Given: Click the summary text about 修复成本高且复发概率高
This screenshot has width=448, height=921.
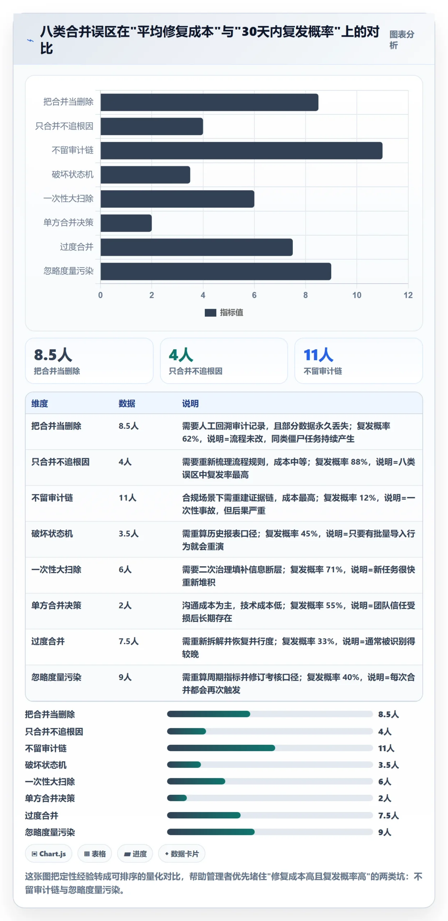Looking at the screenshot, I should click(223, 883).
